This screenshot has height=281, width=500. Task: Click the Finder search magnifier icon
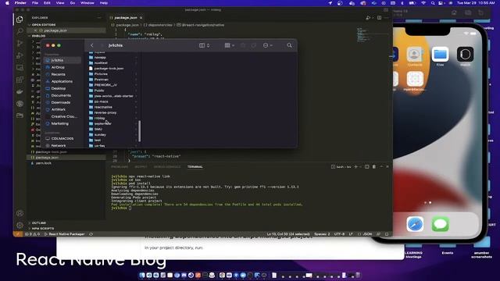pyautogui.click(x=289, y=45)
